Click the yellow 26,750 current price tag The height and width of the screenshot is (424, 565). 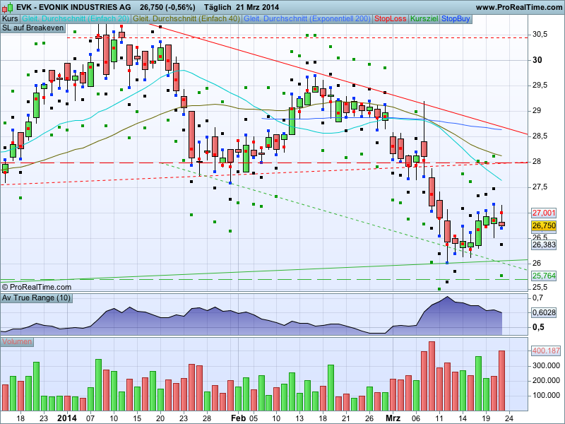coord(544,225)
